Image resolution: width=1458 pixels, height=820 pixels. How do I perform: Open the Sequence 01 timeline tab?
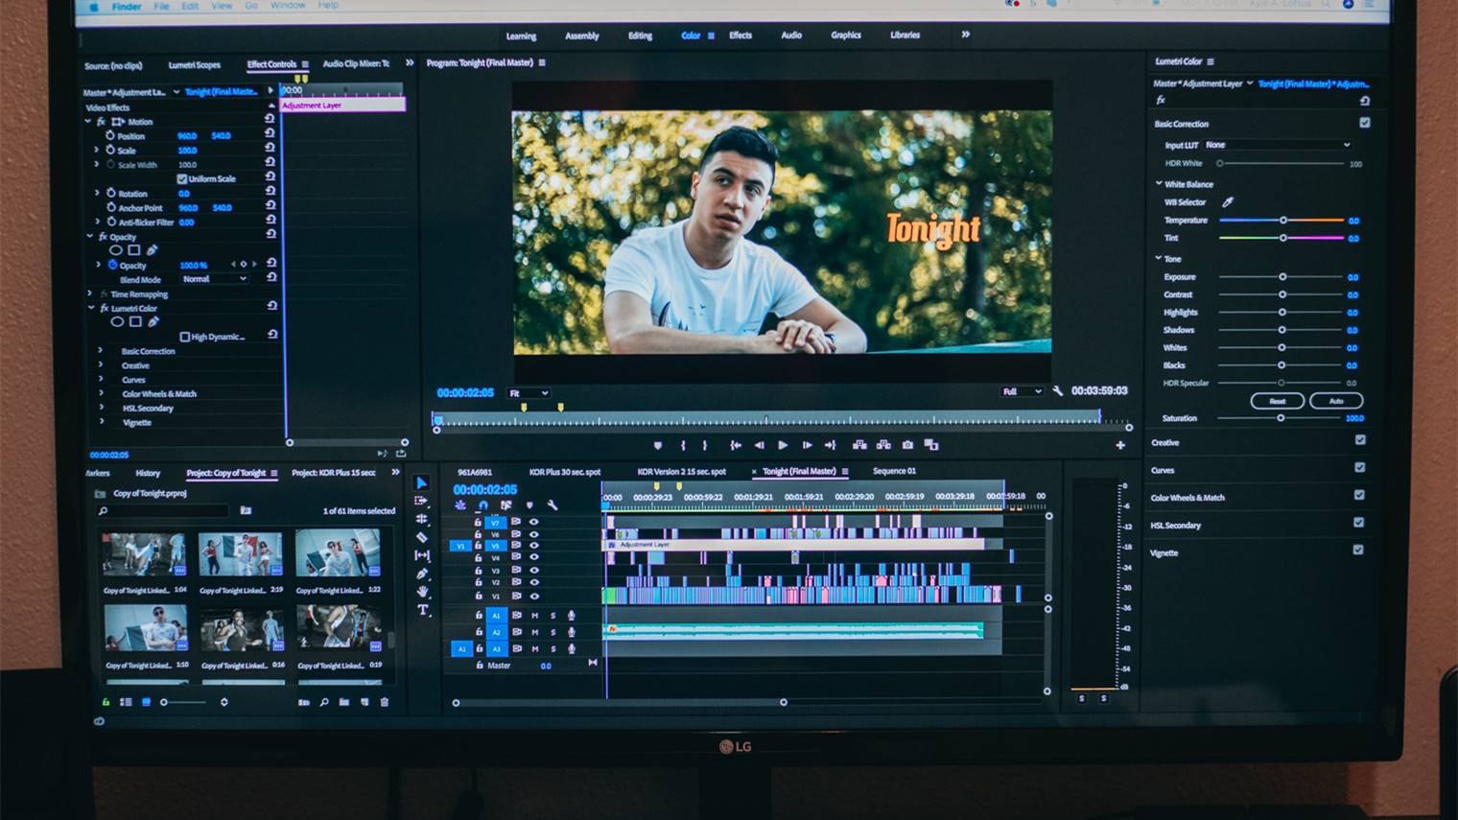(894, 471)
